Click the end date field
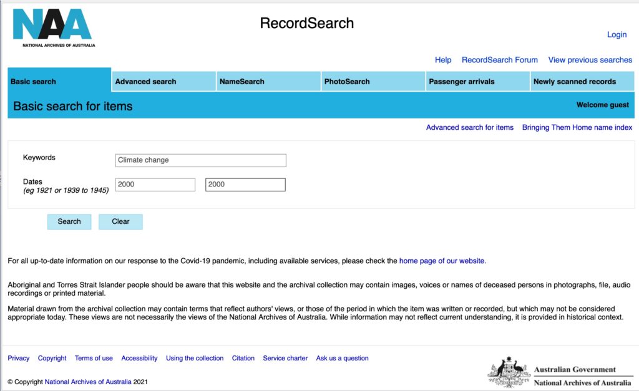Viewport: 639px width, 391px height. [x=245, y=185]
